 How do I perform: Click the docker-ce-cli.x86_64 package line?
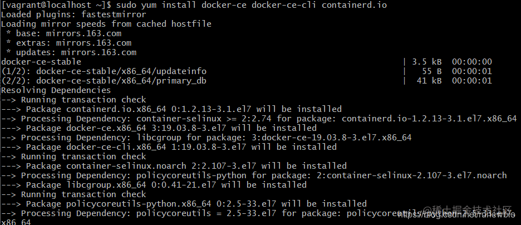169,147
